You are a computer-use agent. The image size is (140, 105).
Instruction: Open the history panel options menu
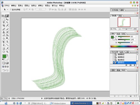point(137,52)
